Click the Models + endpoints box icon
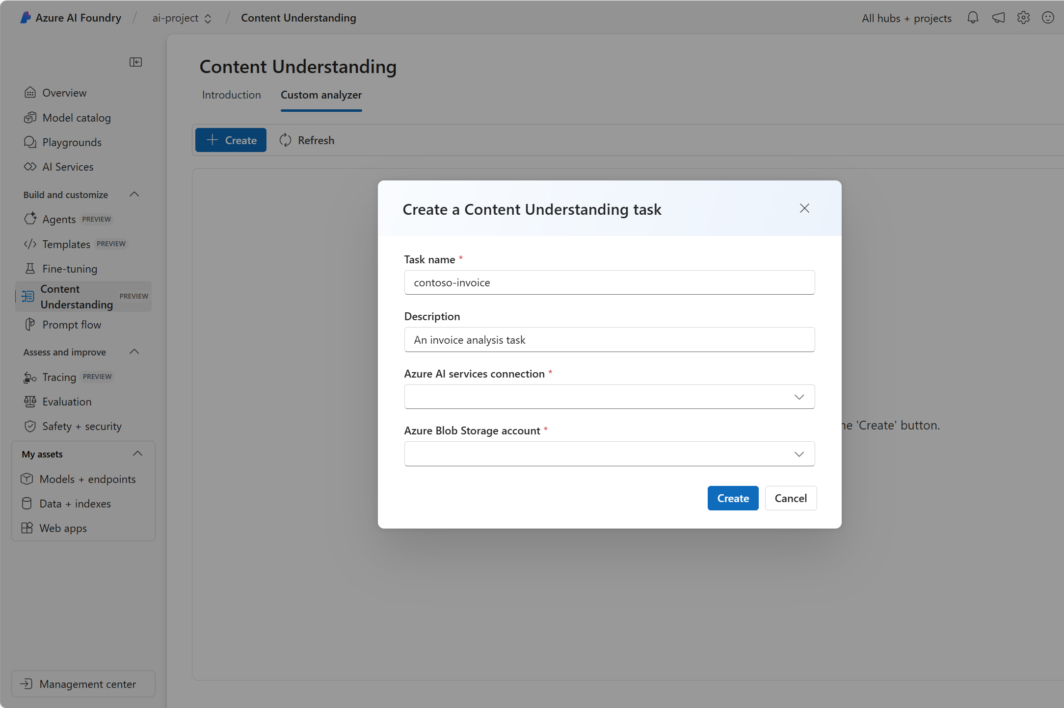The image size is (1064, 708). (27, 479)
